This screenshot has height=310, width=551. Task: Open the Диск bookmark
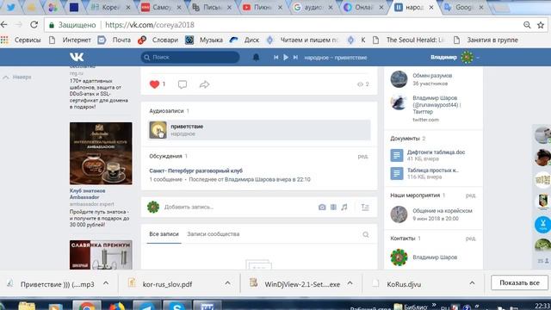pyautogui.click(x=245, y=40)
